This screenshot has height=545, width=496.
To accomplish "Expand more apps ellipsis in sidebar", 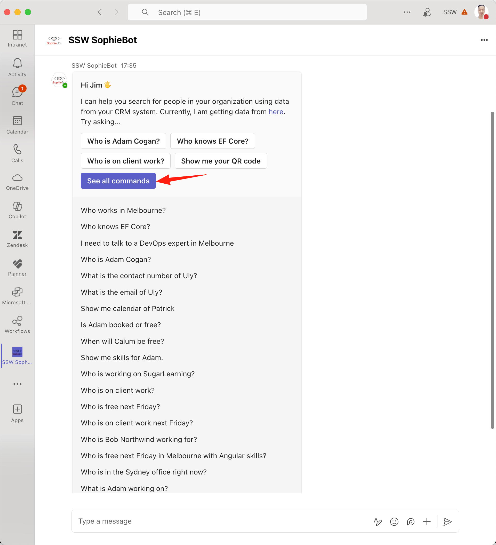I will [17, 384].
